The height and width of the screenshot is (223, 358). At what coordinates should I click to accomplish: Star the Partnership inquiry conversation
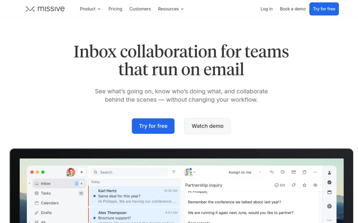[304, 185]
